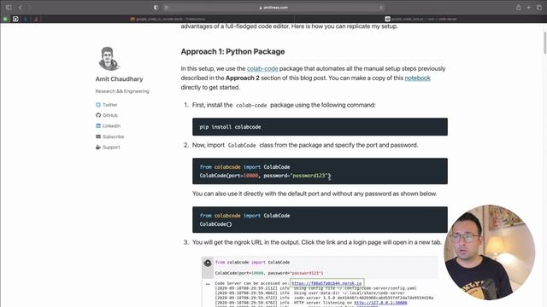Reload the page using the refresh icon
The height and width of the screenshot is (307, 547).
pos(381,8)
